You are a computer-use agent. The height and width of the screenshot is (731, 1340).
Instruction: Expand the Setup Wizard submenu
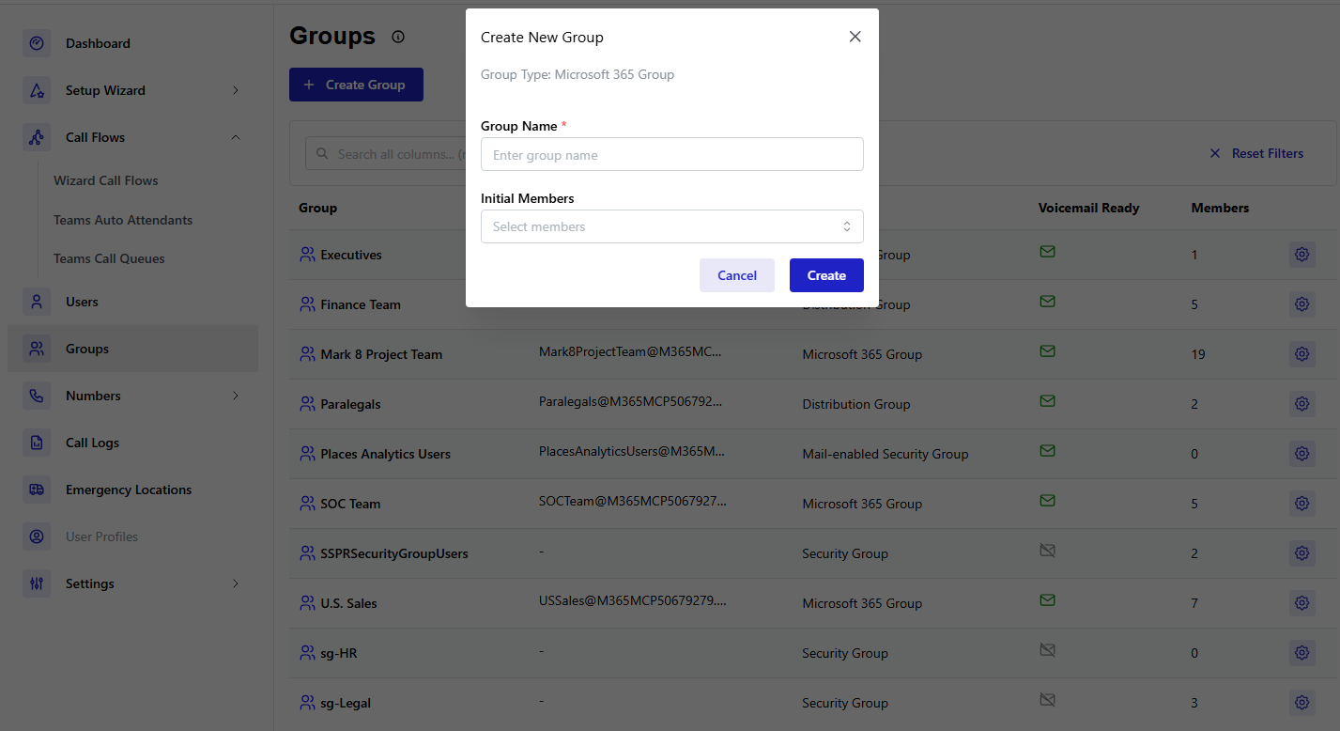point(236,90)
